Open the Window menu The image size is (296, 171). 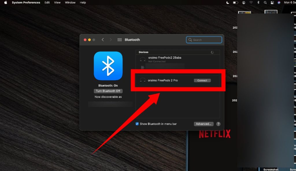(x=70, y=2)
